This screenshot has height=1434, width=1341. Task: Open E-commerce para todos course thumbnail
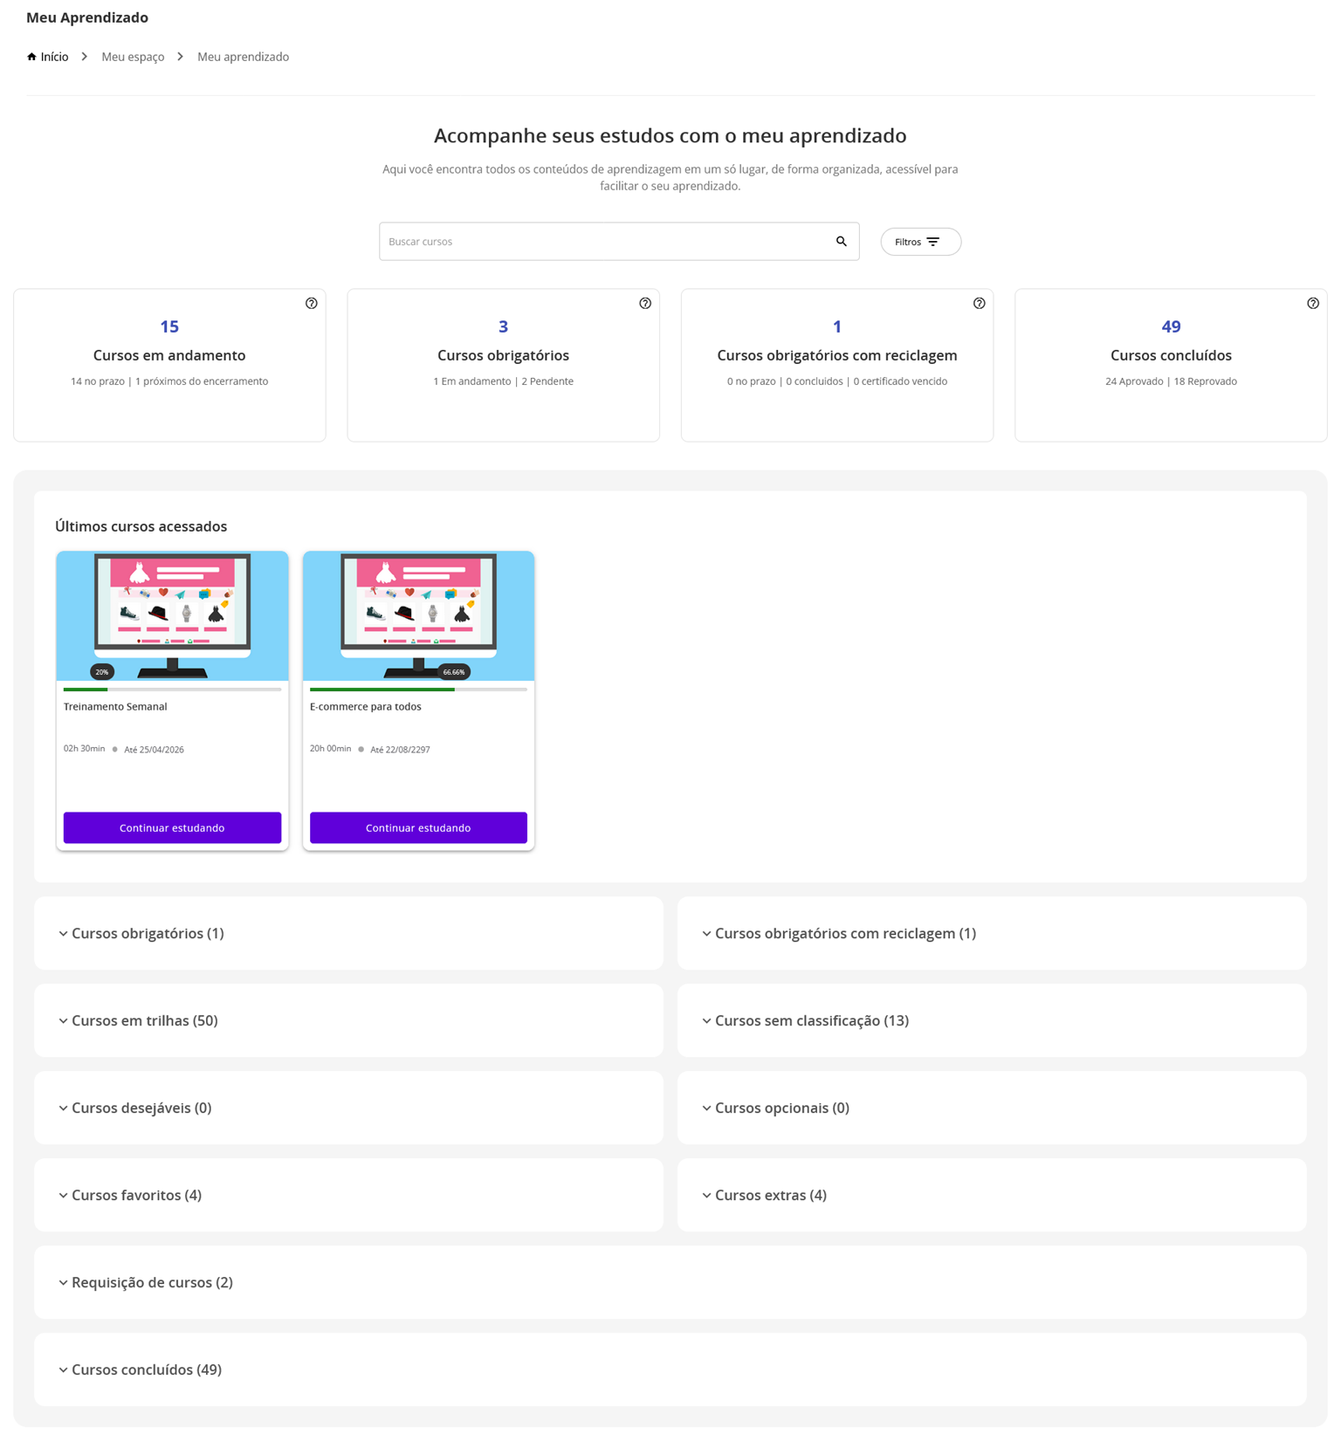click(418, 615)
